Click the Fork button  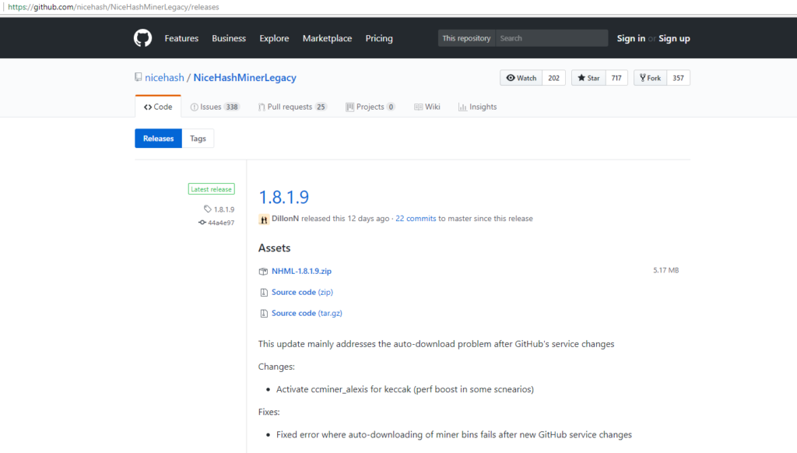(650, 78)
